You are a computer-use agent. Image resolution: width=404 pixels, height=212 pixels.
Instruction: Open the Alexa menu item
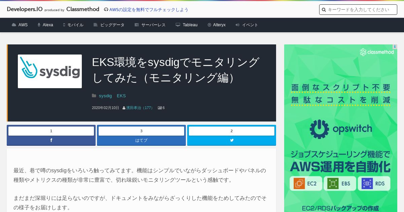(x=48, y=25)
